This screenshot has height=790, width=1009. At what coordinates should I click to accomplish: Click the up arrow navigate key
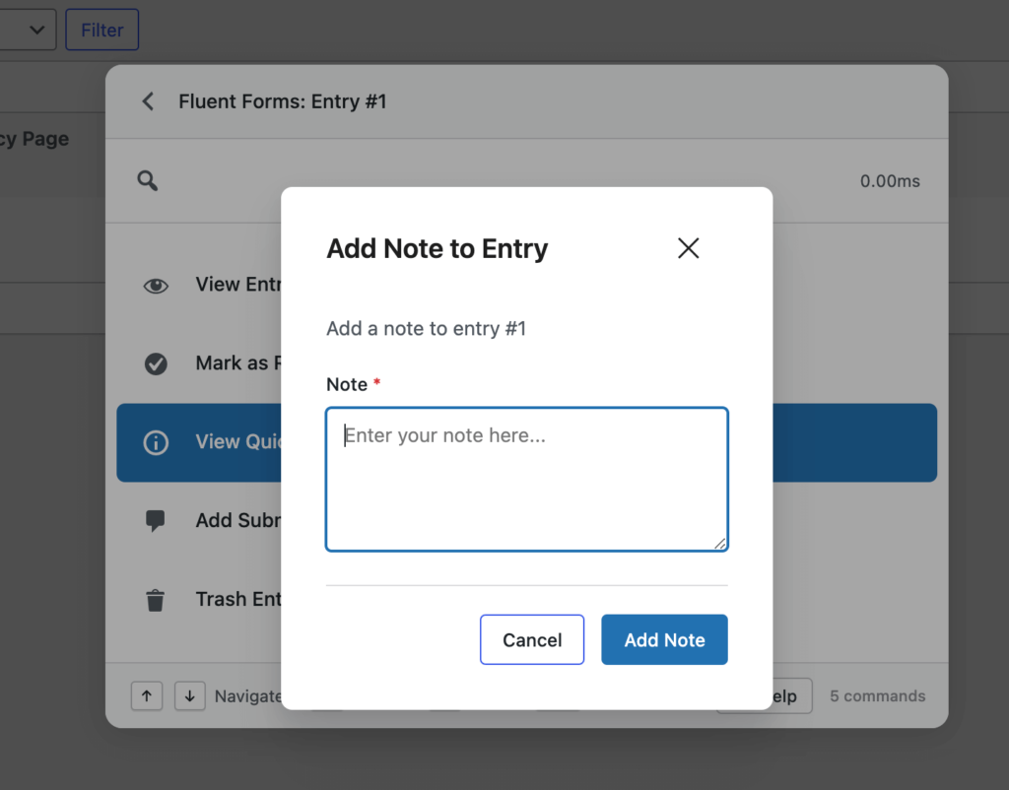click(x=147, y=696)
